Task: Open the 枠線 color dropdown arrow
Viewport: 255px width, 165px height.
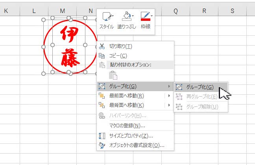Action: [x=152, y=16]
